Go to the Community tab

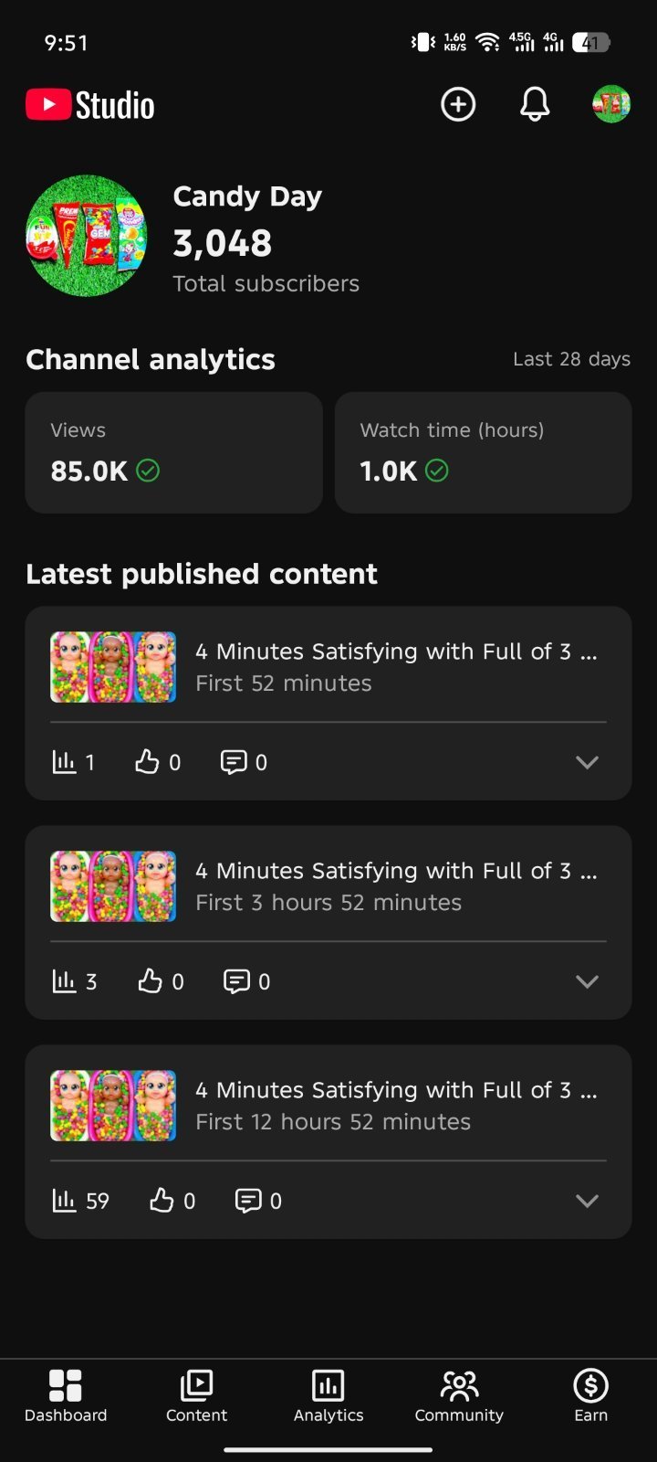[459, 1396]
